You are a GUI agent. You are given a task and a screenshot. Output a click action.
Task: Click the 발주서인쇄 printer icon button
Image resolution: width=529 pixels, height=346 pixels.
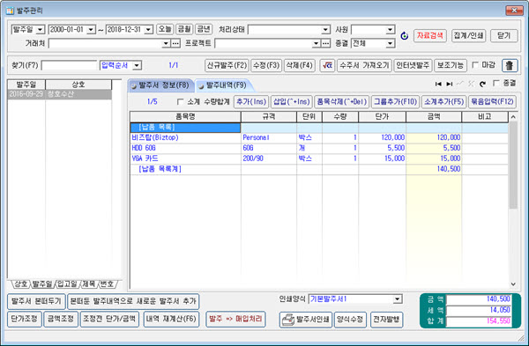click(306, 320)
